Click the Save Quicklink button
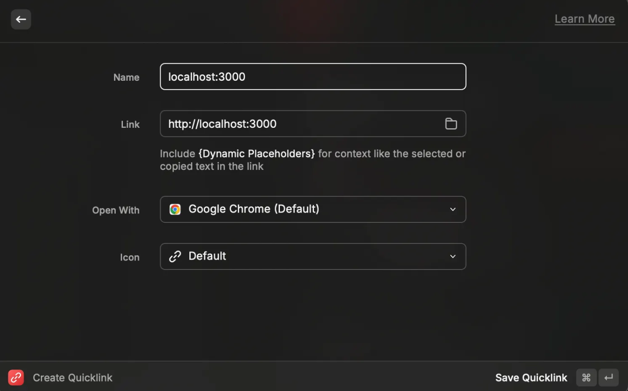Viewport: 628px width, 391px height. pyautogui.click(x=531, y=378)
